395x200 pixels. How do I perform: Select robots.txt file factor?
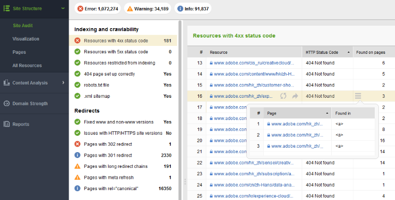pyautogui.click(x=123, y=85)
